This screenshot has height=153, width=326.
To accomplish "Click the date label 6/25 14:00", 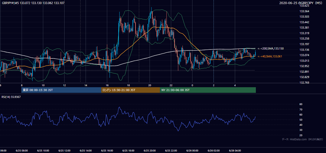I will [x=86, y=150].
